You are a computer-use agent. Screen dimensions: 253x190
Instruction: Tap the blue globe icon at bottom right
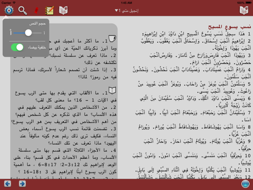tap(246, 184)
